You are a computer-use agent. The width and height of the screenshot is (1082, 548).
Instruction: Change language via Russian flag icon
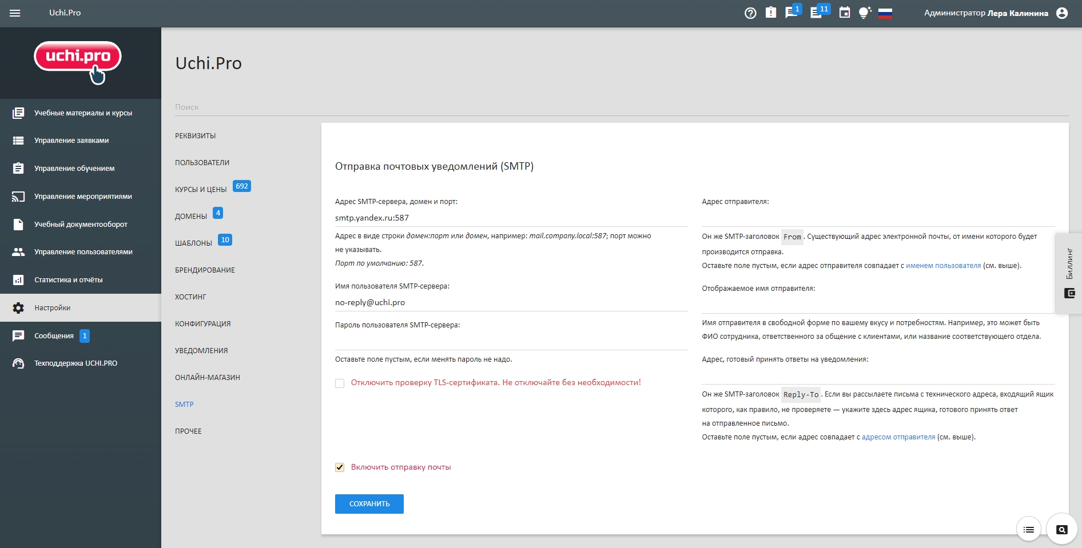click(885, 13)
